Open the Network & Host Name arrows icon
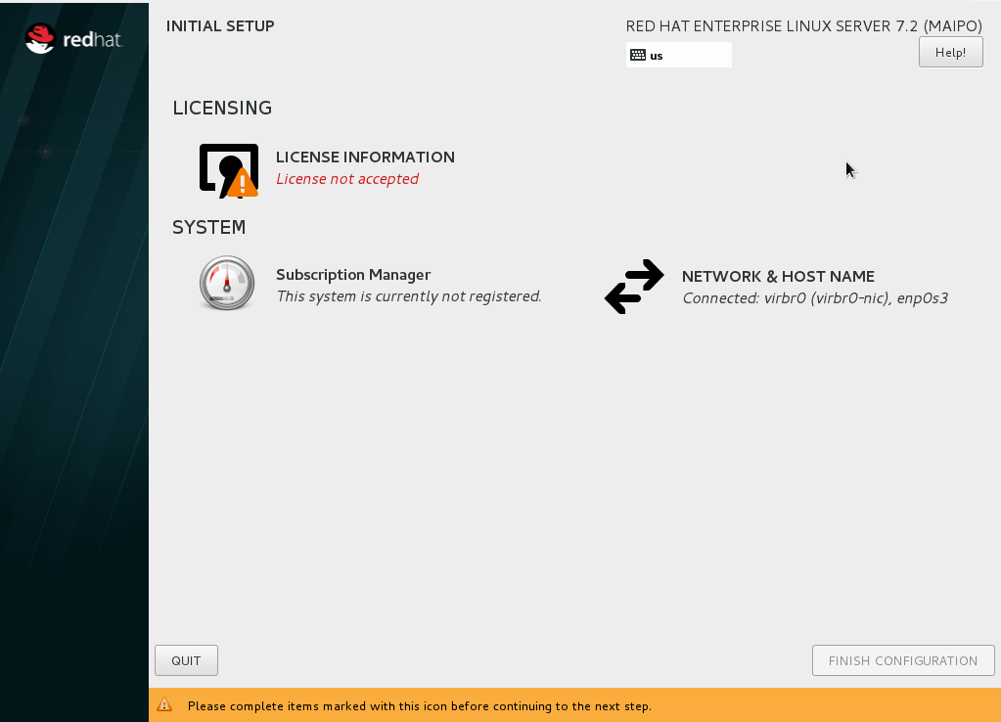Image resolution: width=1001 pixels, height=722 pixels. [634, 287]
